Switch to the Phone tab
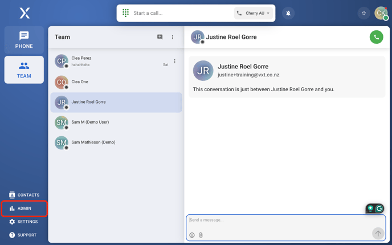The height and width of the screenshot is (245, 392). (x=24, y=40)
